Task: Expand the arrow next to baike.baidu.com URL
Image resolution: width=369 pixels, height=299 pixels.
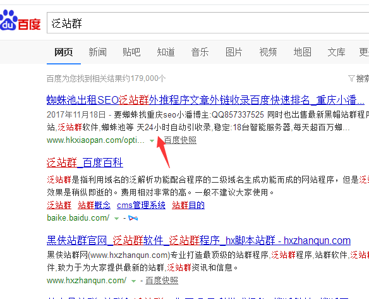Action: click(x=116, y=219)
